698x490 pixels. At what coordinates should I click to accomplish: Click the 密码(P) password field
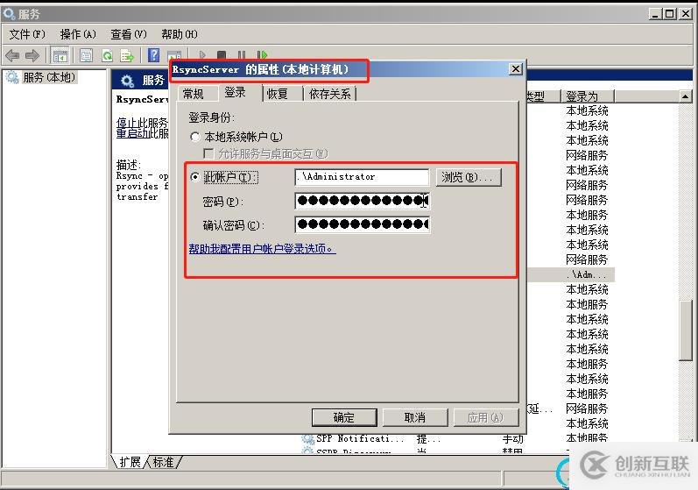[x=362, y=201]
